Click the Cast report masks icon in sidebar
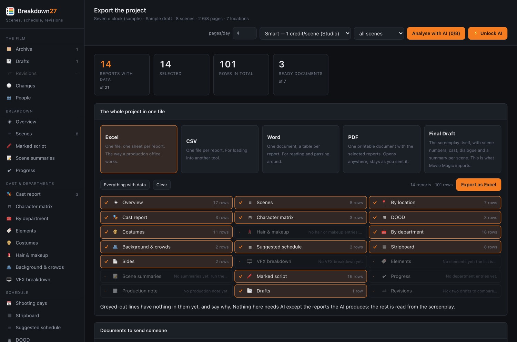 (9, 194)
